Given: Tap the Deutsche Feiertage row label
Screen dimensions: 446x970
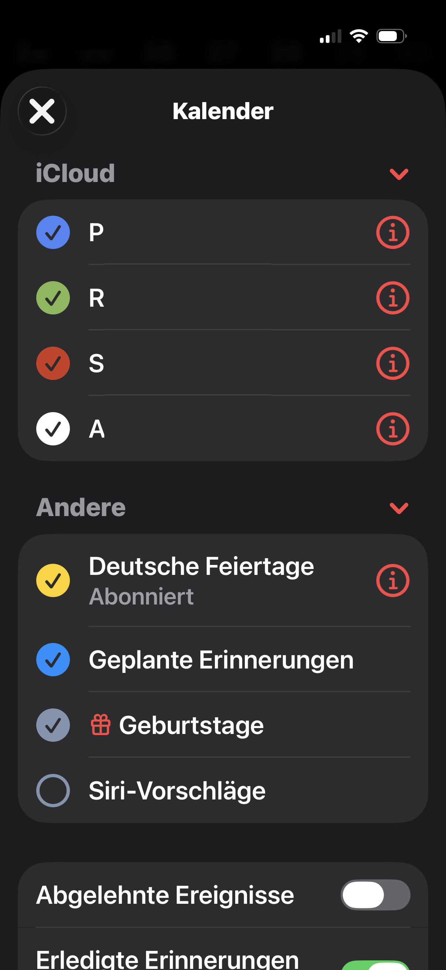Looking at the screenshot, I should (201, 566).
